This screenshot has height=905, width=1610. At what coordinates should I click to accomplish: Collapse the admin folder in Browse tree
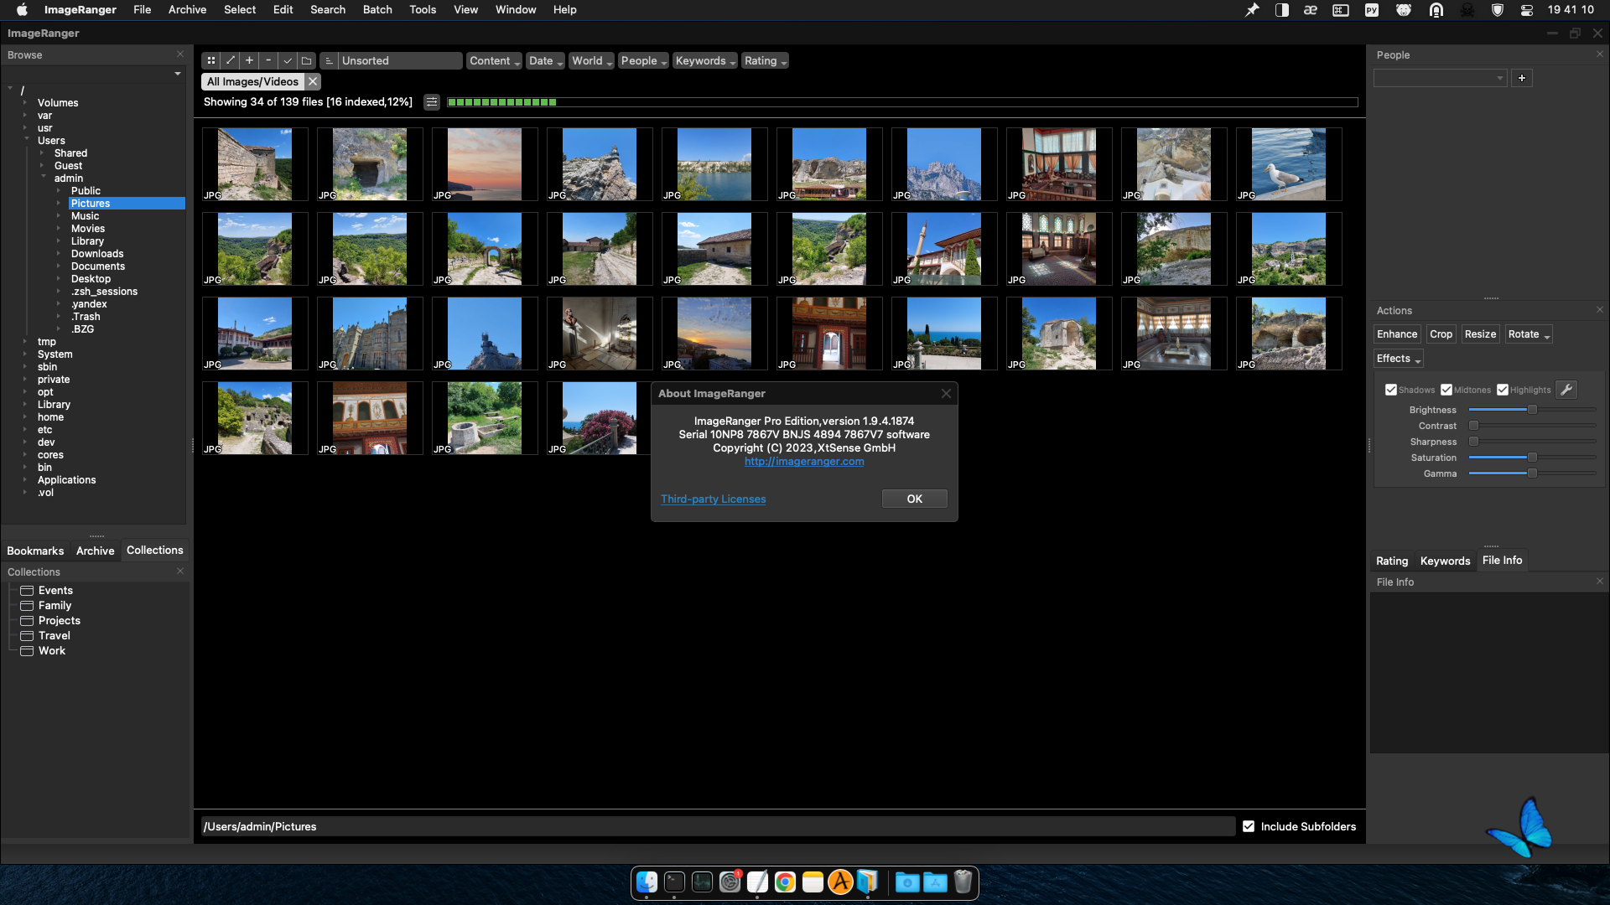pyautogui.click(x=44, y=177)
